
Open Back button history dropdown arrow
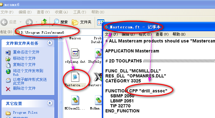click(x=20, y=22)
